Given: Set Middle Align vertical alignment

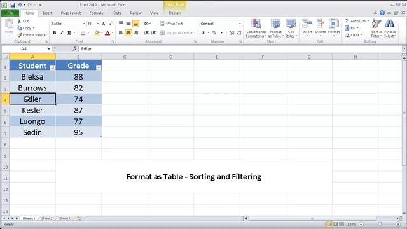Looking at the screenshot, I should click(128, 24).
